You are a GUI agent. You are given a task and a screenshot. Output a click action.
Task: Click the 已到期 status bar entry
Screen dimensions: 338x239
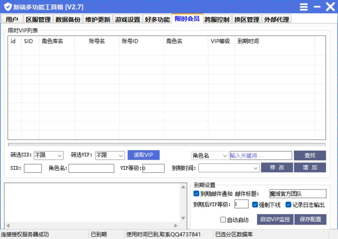click(99, 234)
